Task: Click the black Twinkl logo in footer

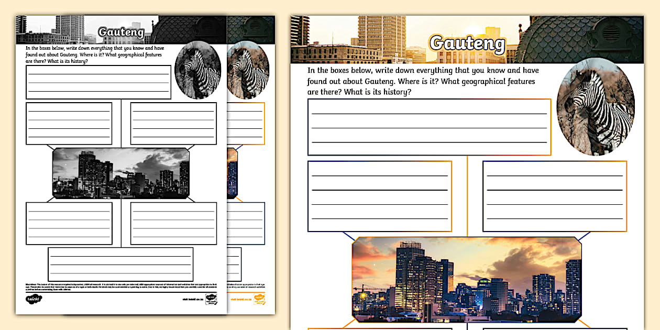Action: [34, 299]
